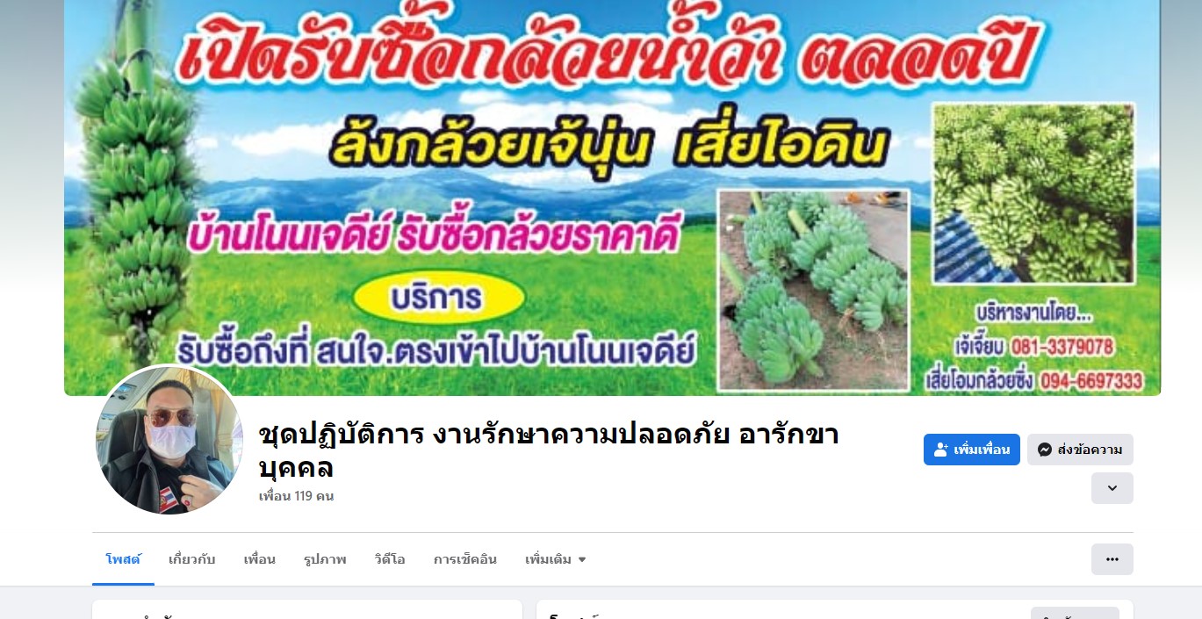Click the bananas-on-ground photo in cover

814,291
